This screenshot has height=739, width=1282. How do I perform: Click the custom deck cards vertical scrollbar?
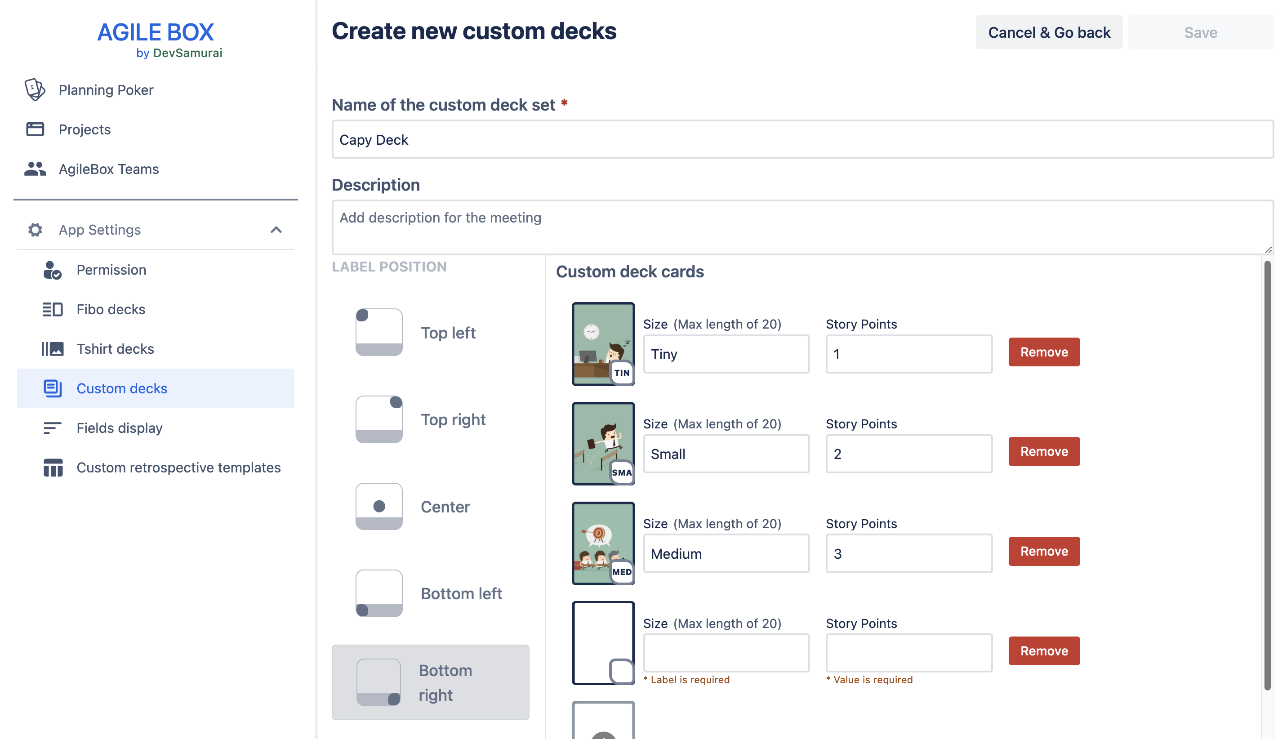click(x=1267, y=475)
